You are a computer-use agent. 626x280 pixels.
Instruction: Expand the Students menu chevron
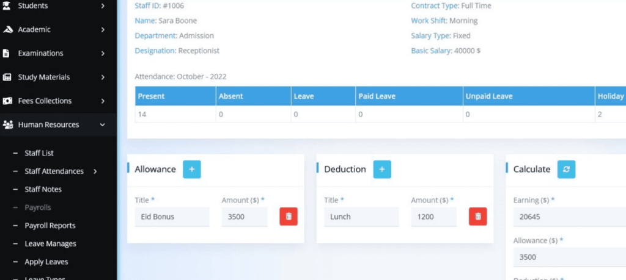[x=103, y=5]
